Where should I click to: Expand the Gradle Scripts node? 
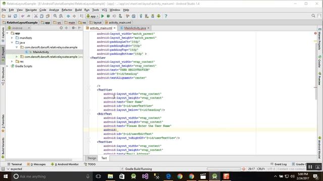point(8,66)
